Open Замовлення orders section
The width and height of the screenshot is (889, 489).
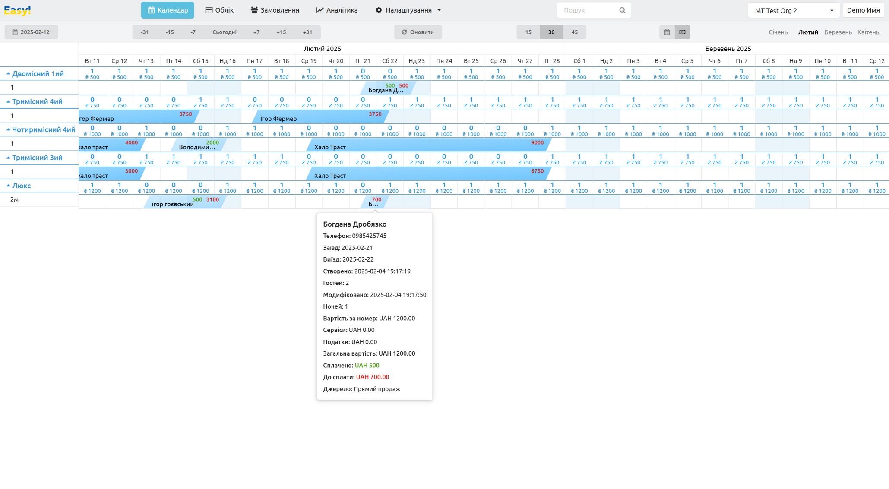coord(275,10)
